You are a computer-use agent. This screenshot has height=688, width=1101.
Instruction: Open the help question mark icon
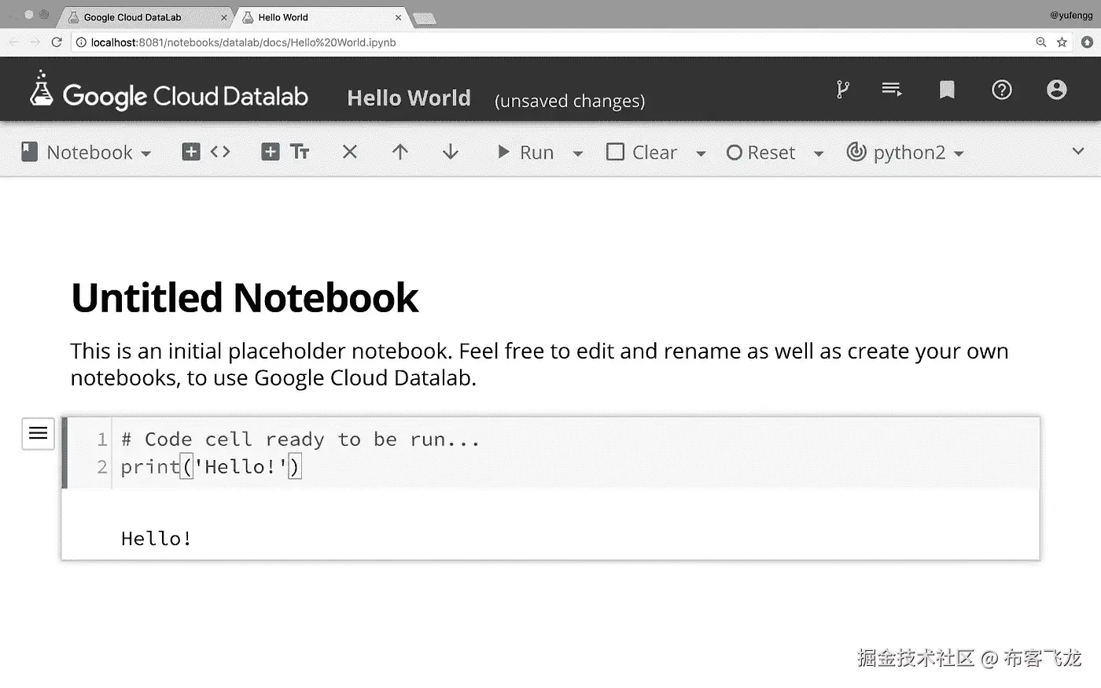1002,90
